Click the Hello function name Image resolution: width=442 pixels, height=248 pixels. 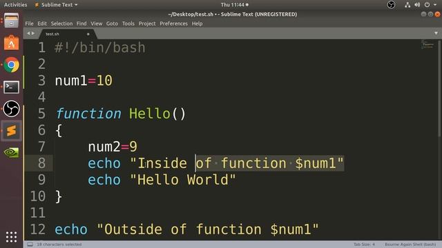point(150,114)
